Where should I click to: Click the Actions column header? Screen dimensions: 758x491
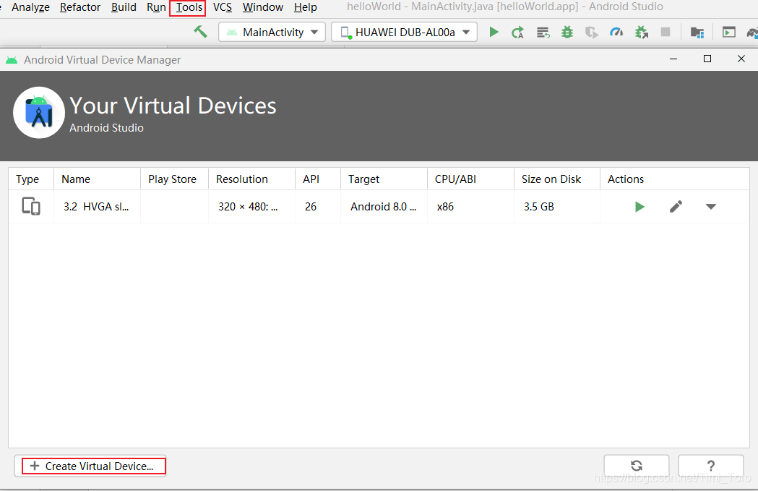(x=674, y=179)
